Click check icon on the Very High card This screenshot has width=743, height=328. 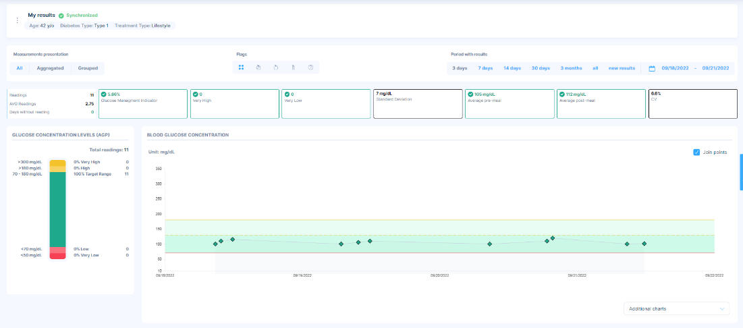pos(196,94)
